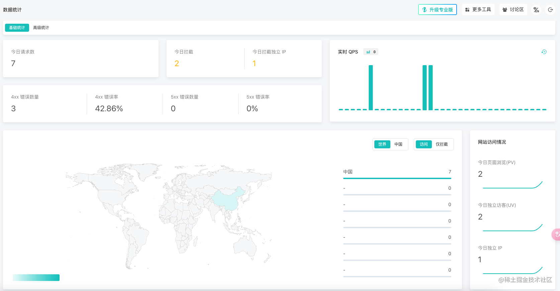Click the 今日页面浏览(PV) trend line
The height and width of the screenshot is (291, 560).
pyautogui.click(x=512, y=185)
